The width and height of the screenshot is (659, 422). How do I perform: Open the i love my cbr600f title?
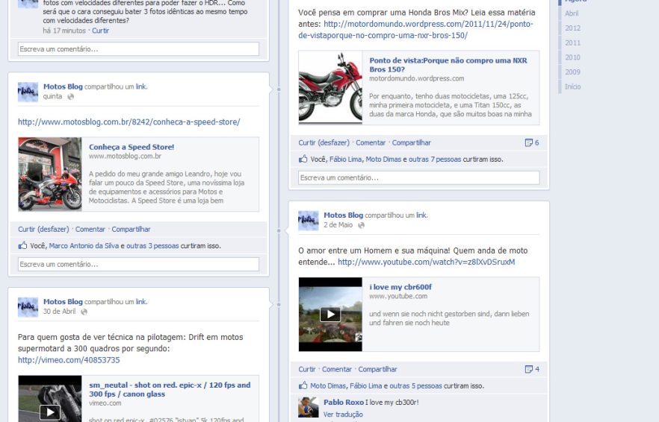(400, 287)
